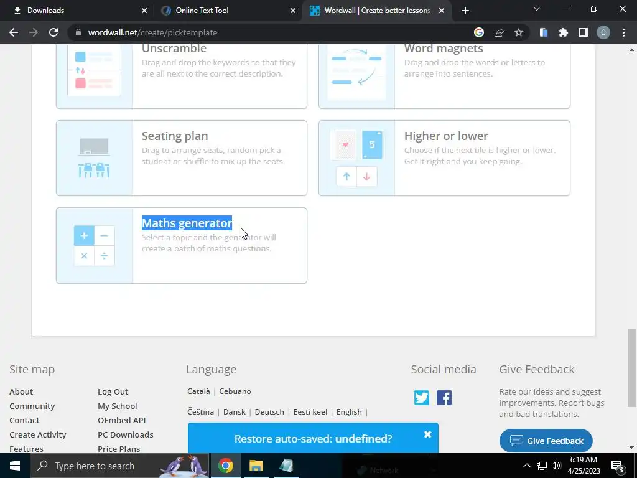This screenshot has width=637, height=478.
Task: Click Restore auto-saved: undefined banner
Action: pos(313,439)
